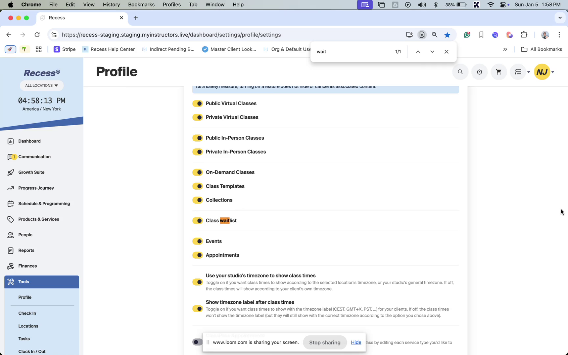Open the Chrome File menu
The width and height of the screenshot is (568, 355).
click(x=53, y=5)
